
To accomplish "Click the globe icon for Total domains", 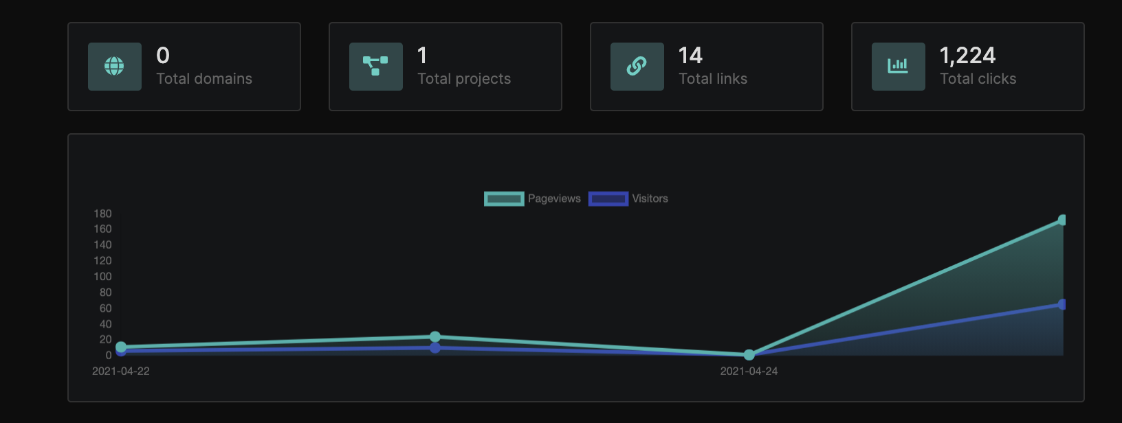I will coord(114,67).
